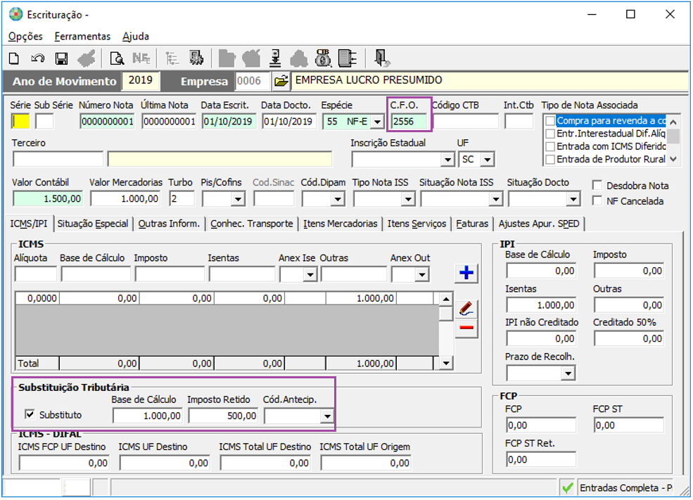
Task: Enable the Desdobra Nota checkbox
Action: click(597, 185)
